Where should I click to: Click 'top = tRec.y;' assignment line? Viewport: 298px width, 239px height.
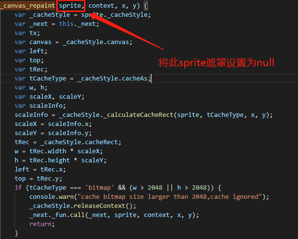click(38, 179)
